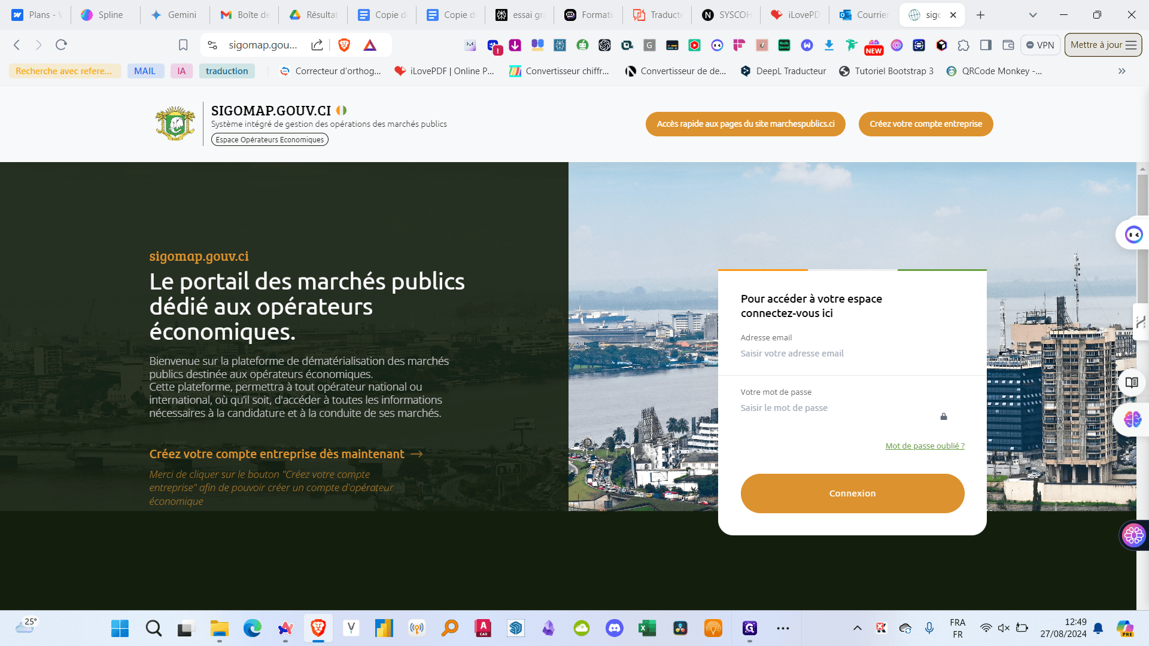Open taskbar overflow three dots
Viewport: 1149px width, 646px height.
(x=783, y=628)
